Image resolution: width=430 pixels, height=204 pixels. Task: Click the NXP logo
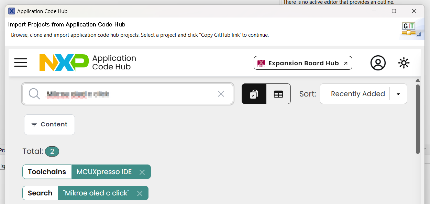[x=64, y=63]
